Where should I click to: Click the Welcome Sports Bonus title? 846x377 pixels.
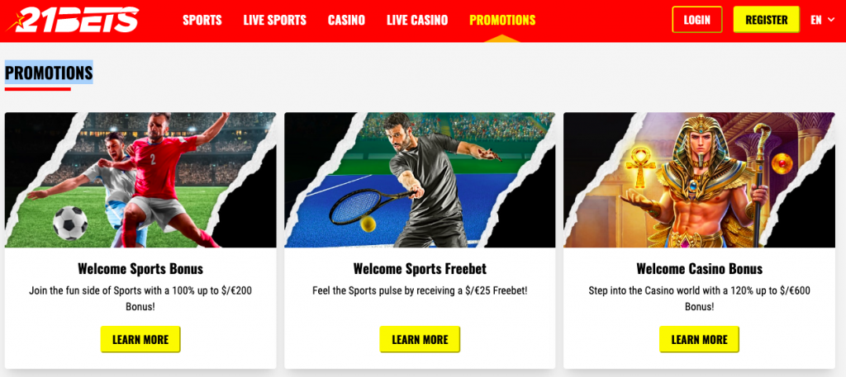tap(140, 269)
